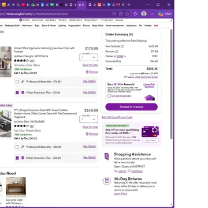
Task: Click the chat bubble icon beside Chat Now
Action: coord(129,171)
